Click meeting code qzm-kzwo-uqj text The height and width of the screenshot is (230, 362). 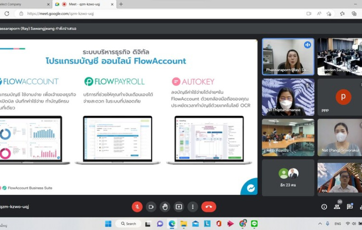(x=14, y=207)
